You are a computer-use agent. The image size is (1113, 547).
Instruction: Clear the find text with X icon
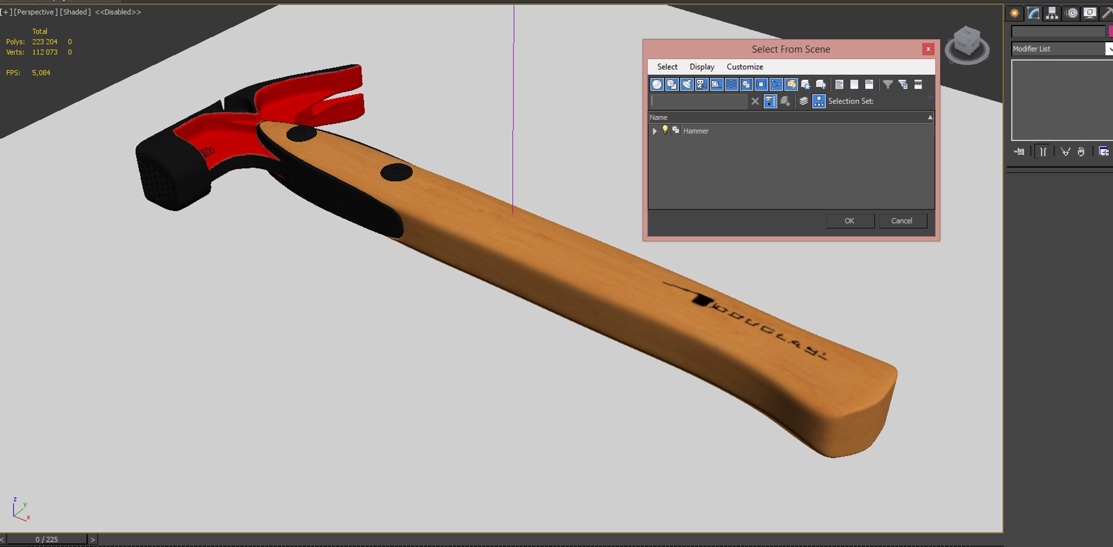[x=755, y=101]
